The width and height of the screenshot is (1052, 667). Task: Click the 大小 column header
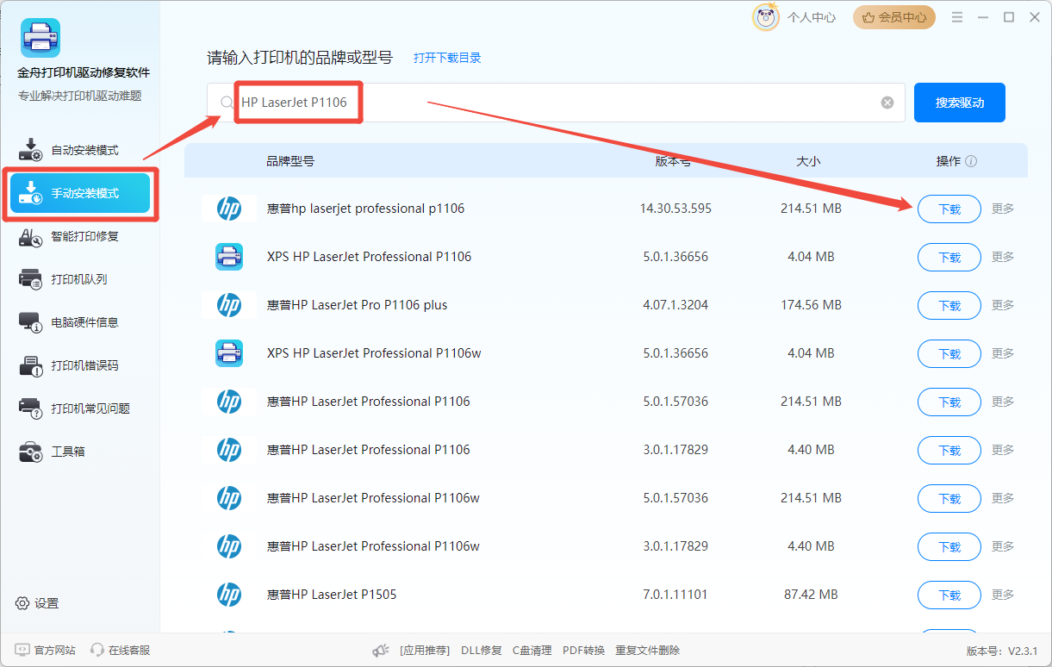(808, 161)
